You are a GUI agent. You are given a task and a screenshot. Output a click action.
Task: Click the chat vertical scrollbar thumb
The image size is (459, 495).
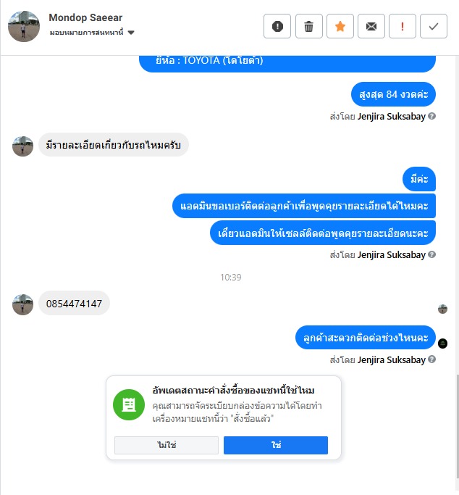pos(457,426)
